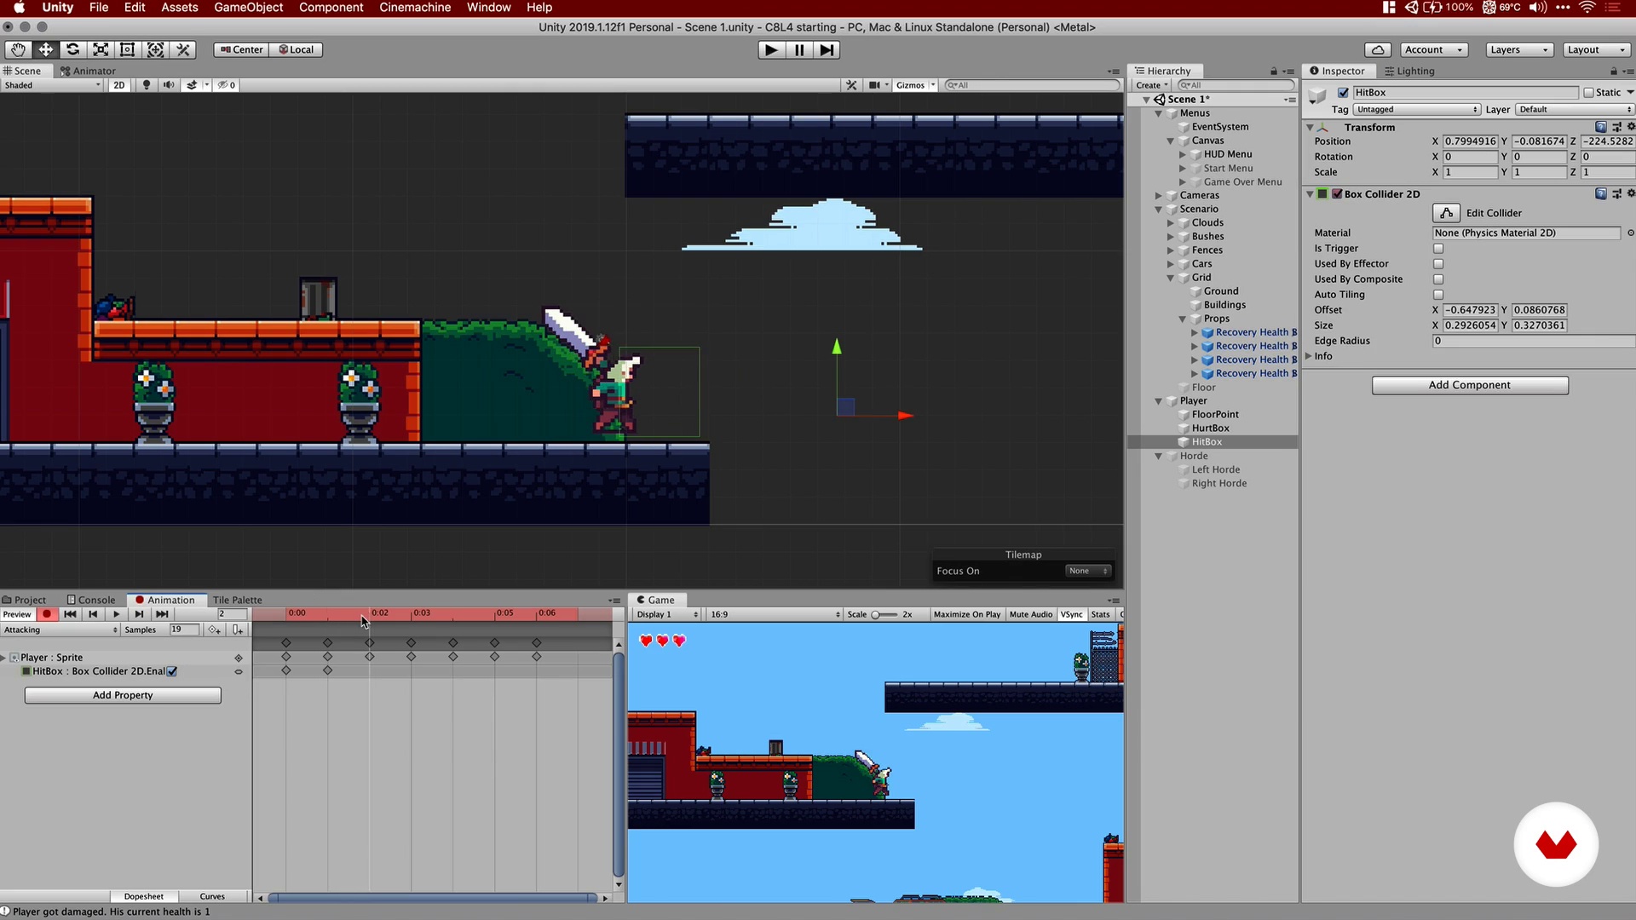Enable Used By Effector checkbox
1636x920 pixels.
[x=1438, y=264]
